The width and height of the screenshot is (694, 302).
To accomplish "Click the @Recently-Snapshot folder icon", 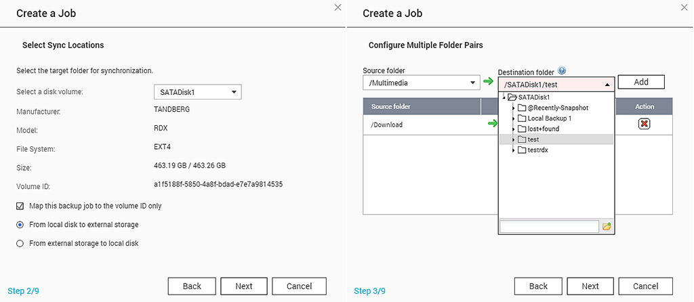I will (522, 108).
